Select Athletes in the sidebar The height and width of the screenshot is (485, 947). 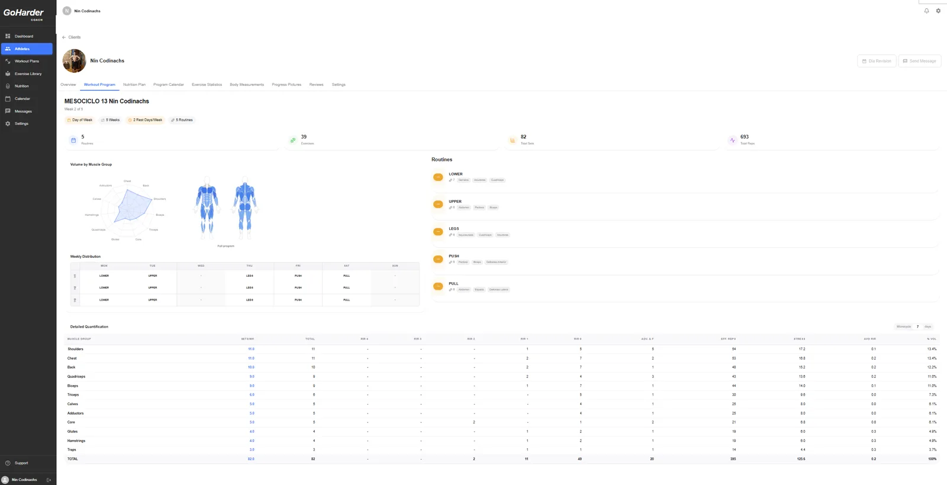click(27, 48)
